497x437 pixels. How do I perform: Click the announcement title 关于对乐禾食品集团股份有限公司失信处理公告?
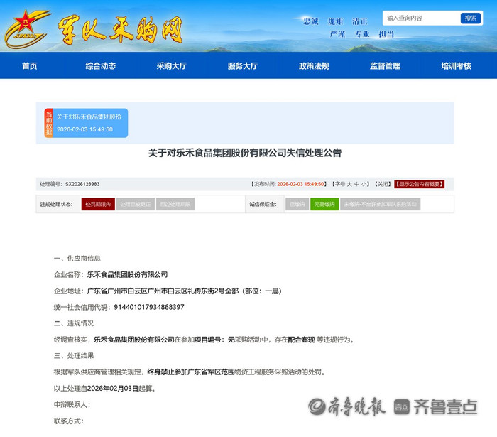pos(245,153)
